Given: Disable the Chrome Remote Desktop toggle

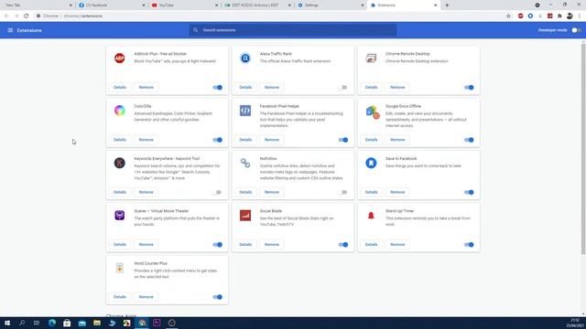Looking at the screenshot, I should tap(469, 88).
